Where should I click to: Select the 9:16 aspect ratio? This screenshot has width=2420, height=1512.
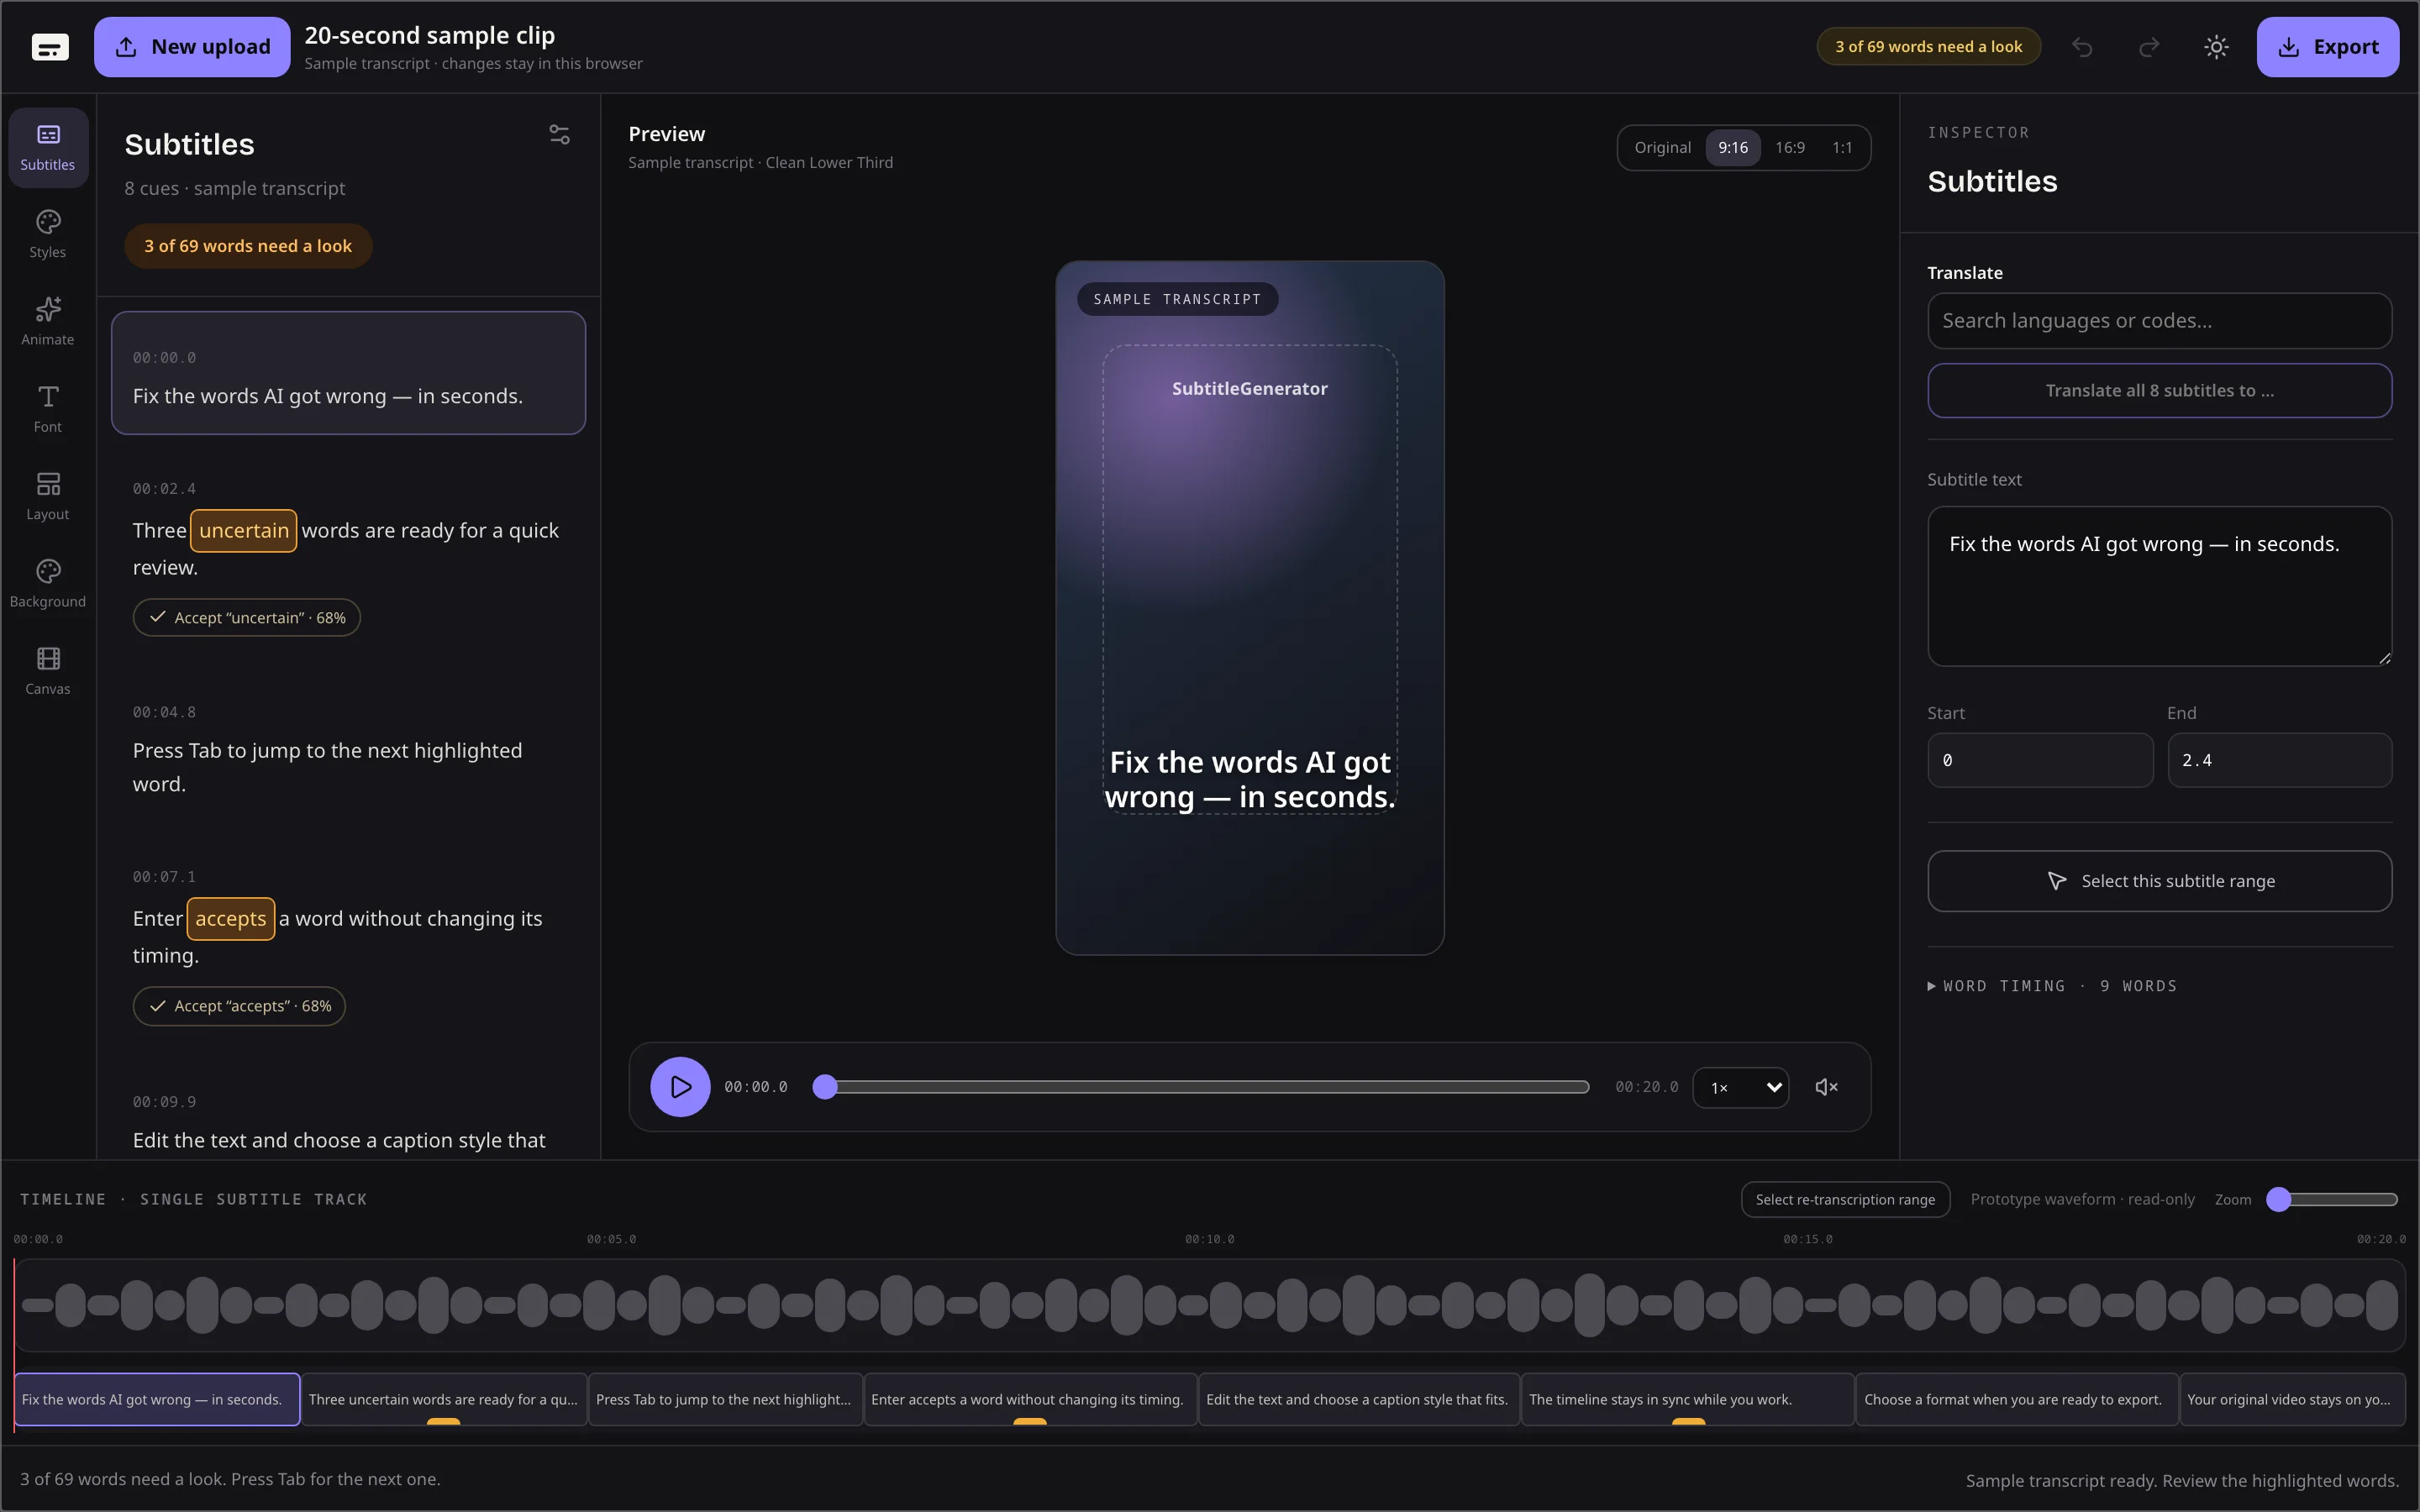1733,148
